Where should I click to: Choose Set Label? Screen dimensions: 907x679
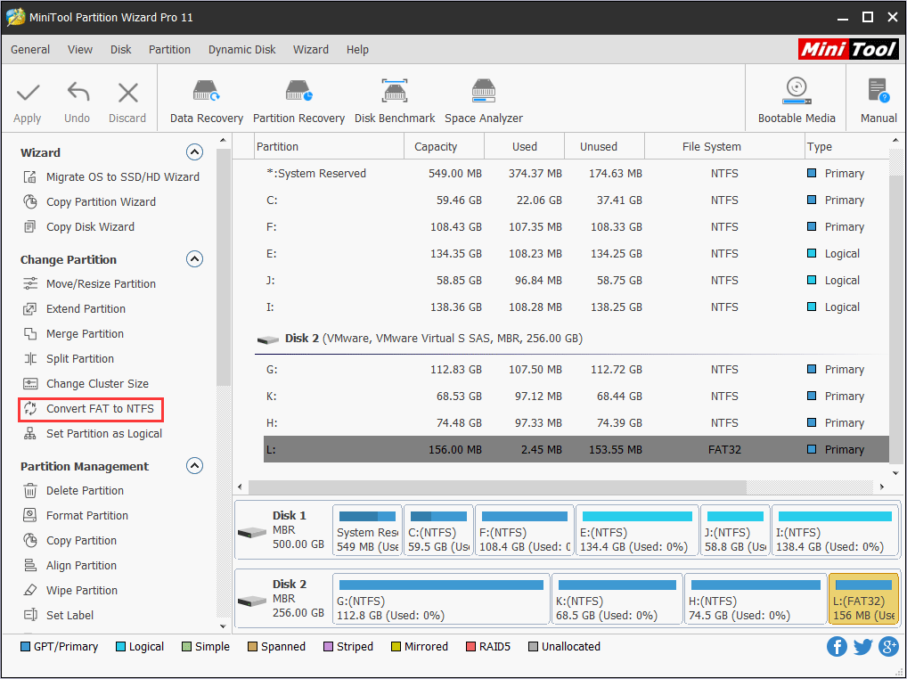tap(58, 615)
